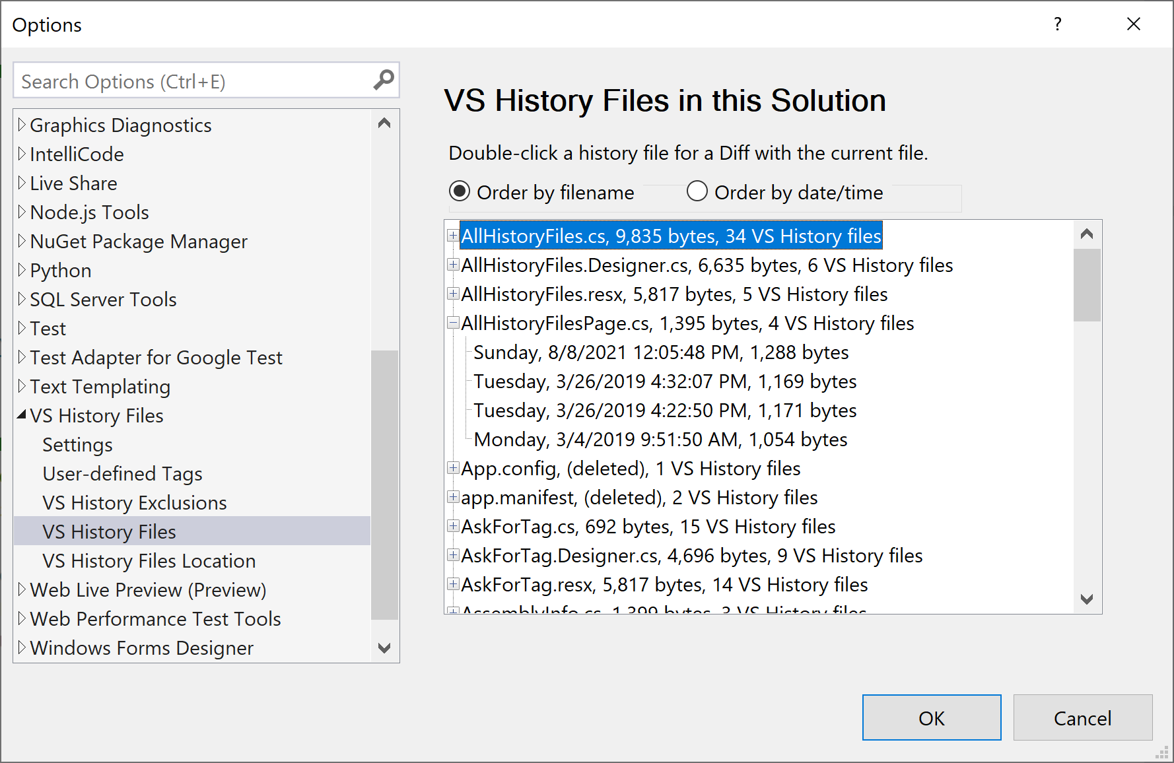Select the Sunday 8/8/2021 history version
1174x763 pixels.
tap(660, 352)
